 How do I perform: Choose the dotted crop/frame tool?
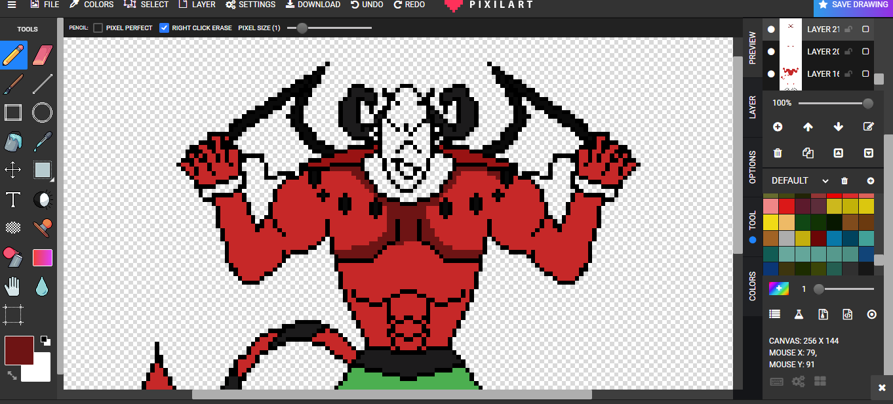pos(13,315)
